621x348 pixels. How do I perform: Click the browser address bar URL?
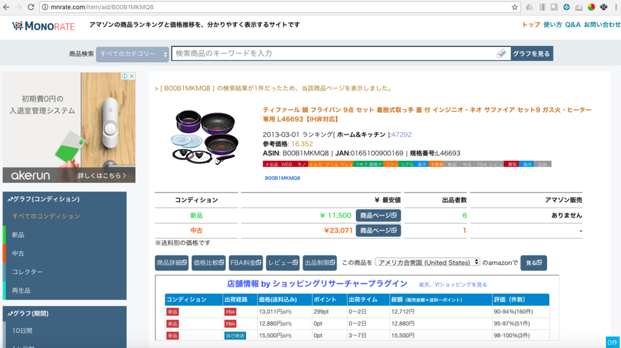click(102, 7)
